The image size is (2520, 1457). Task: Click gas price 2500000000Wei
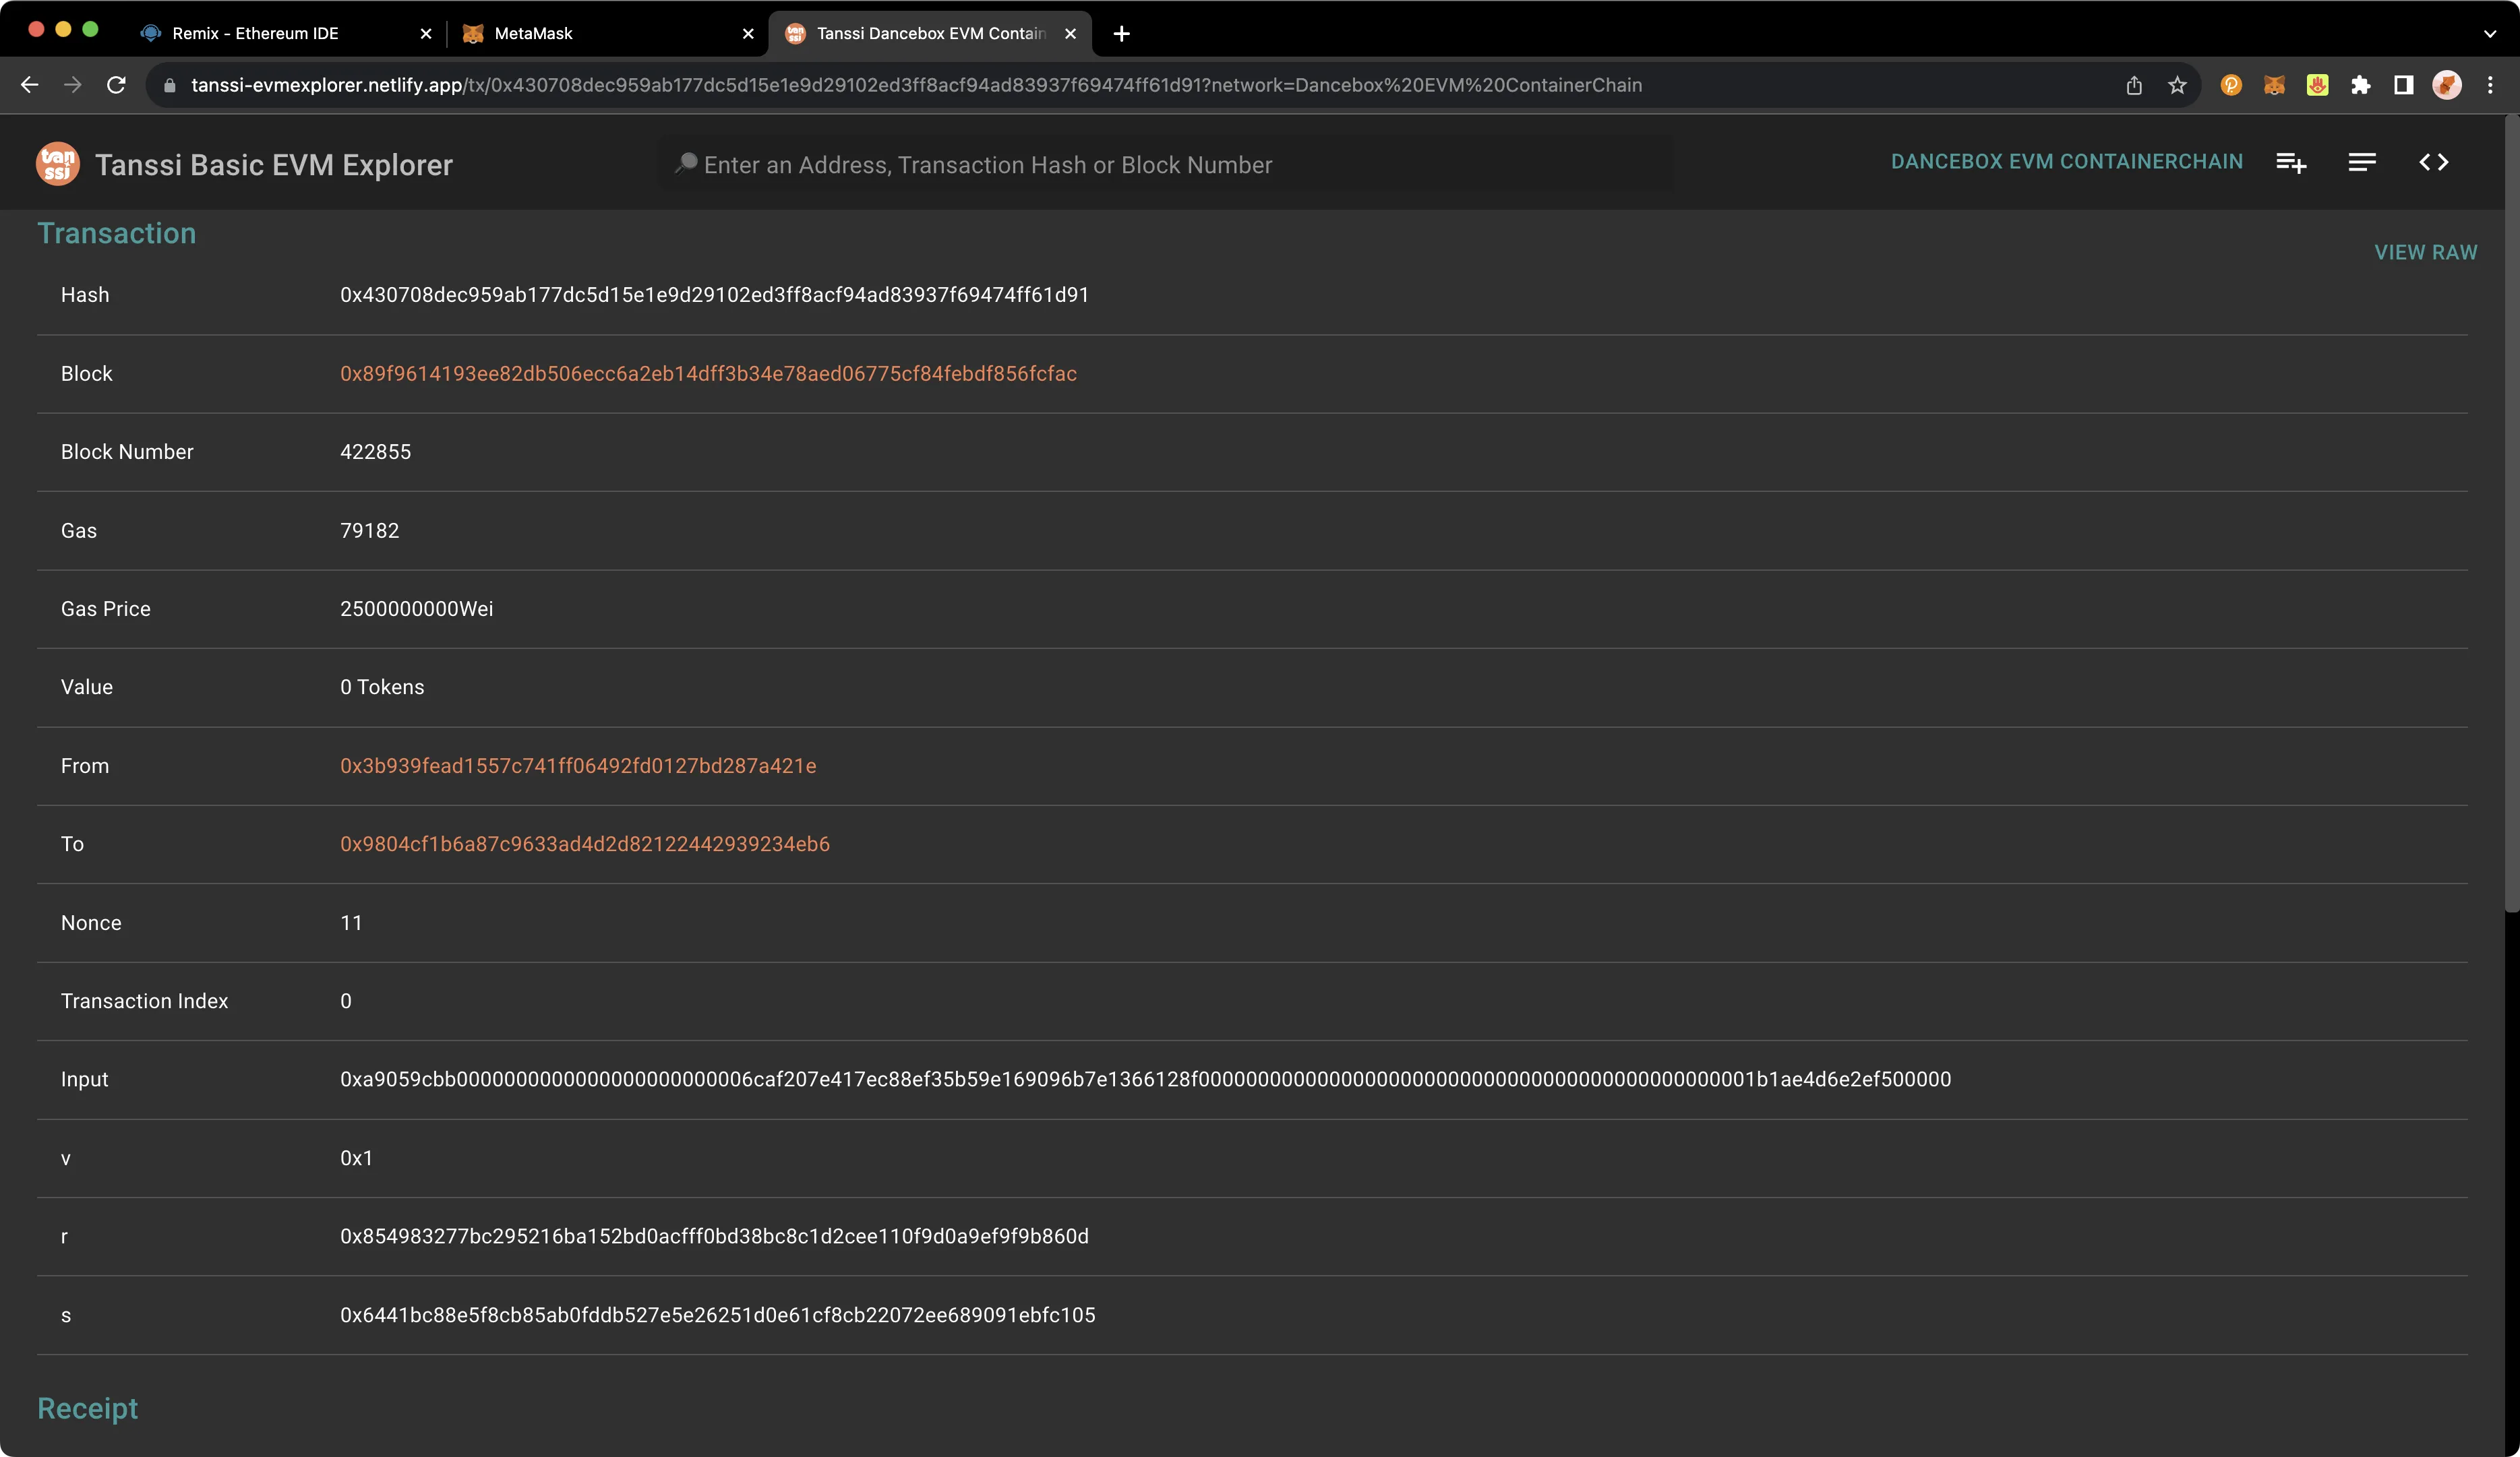416,609
